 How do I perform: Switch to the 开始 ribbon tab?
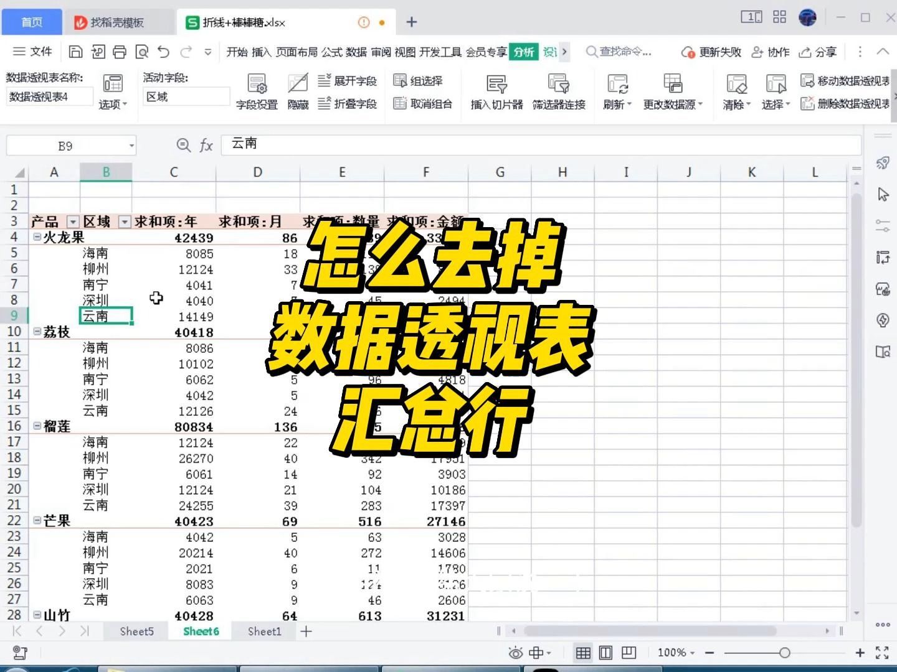coord(237,52)
